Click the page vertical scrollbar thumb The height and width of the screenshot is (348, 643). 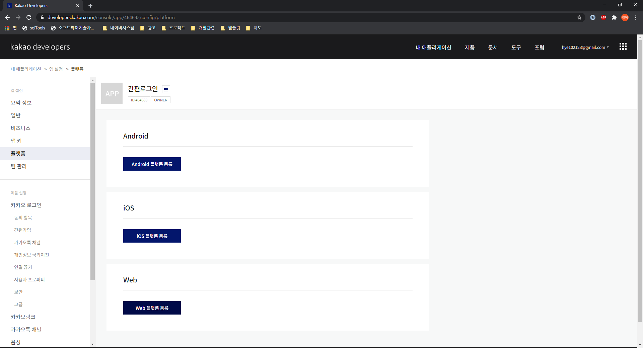coord(640,181)
